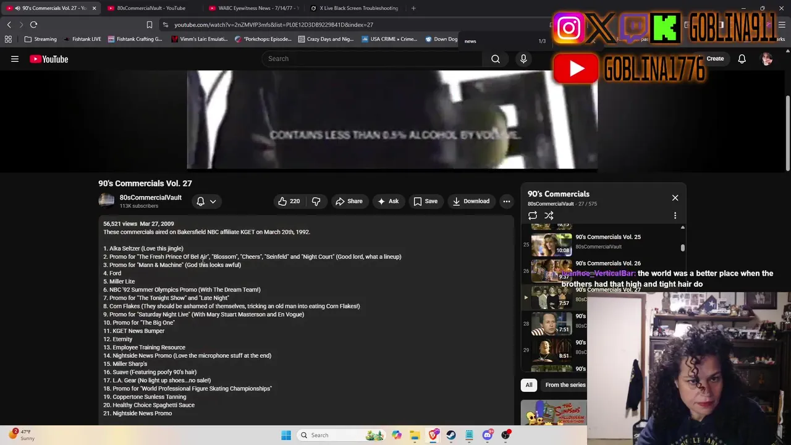Click the playlist panel scrollbar up arrow

(682, 227)
